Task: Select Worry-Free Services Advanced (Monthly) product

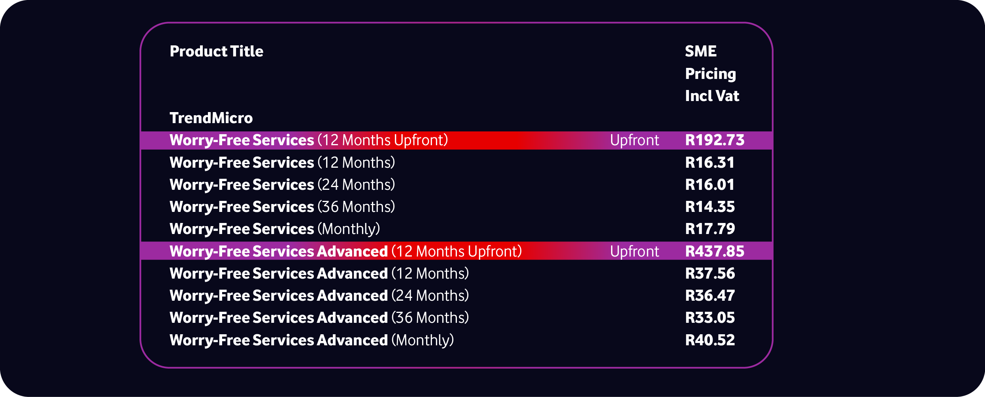Action: (x=311, y=340)
